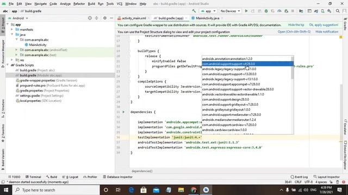
Task: Select com.android.support:appcompat-v7:28.0.0 suggestion
Action: (x=246, y=84)
